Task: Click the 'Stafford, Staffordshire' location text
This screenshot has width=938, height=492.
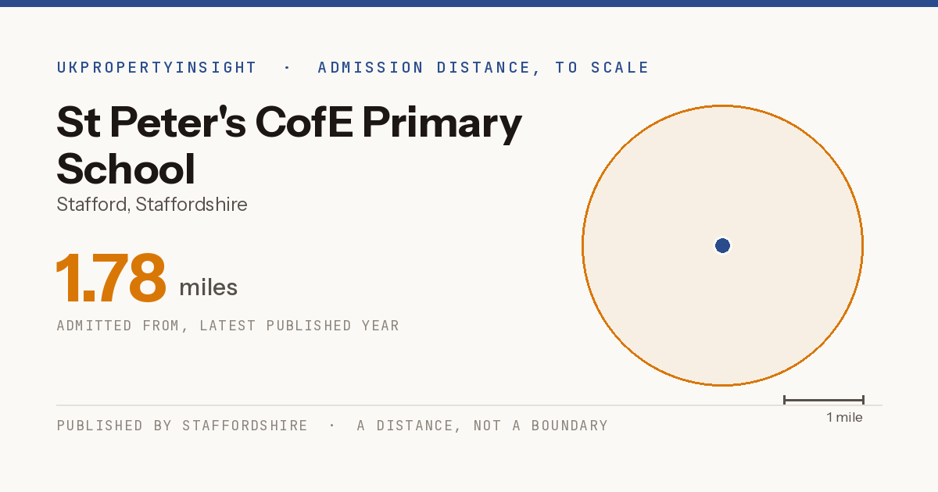Action: point(152,205)
